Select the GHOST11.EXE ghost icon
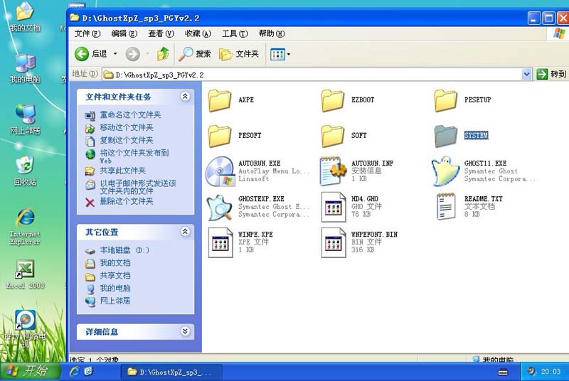 point(446,171)
